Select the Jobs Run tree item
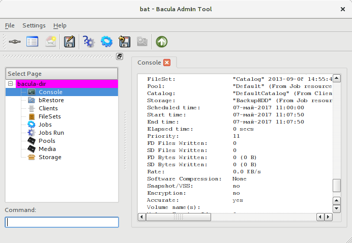This screenshot has width=352, height=243. click(51, 133)
